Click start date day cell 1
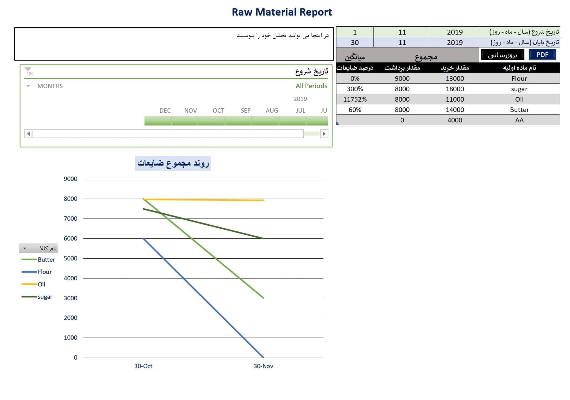Viewport: 570px width, 400px height. [355, 32]
